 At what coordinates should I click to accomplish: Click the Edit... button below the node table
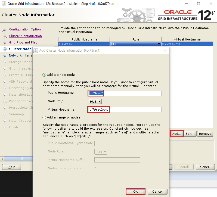point(190,134)
